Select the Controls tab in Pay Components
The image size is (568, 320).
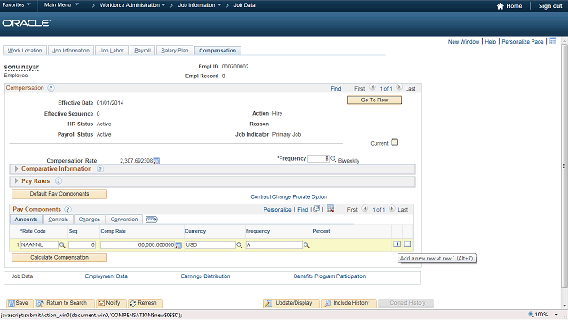(59, 220)
